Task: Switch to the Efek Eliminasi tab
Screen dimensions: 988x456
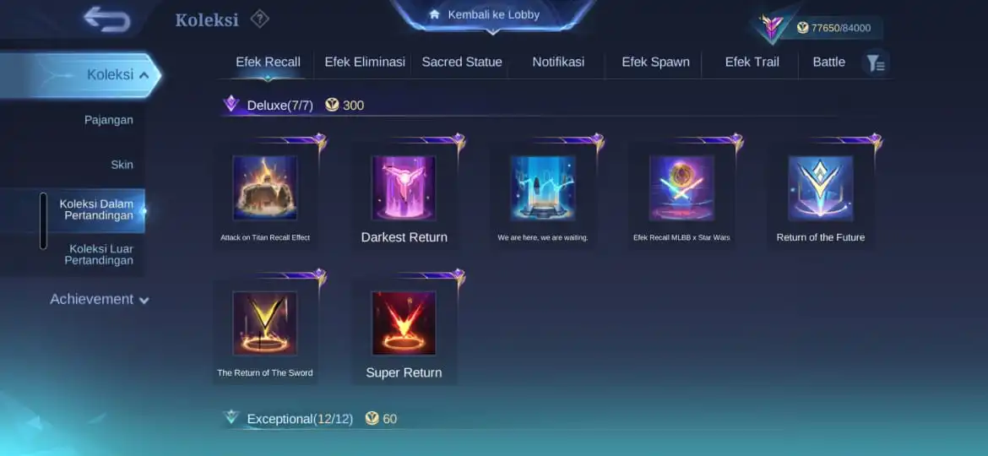Action: coord(365,62)
